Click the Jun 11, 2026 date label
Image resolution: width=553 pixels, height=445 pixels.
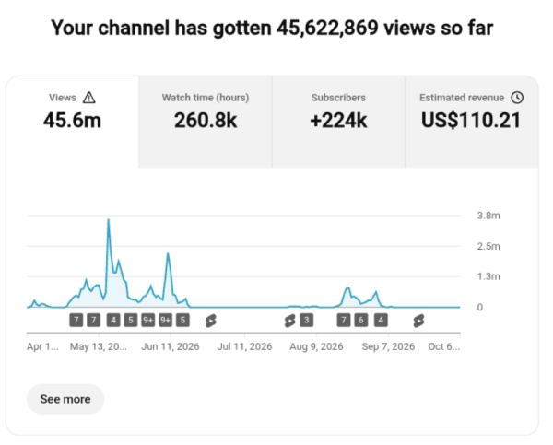[171, 346]
